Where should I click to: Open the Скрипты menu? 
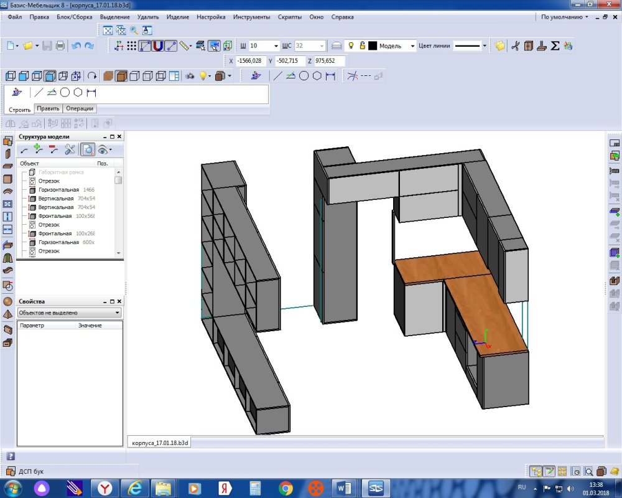point(290,17)
